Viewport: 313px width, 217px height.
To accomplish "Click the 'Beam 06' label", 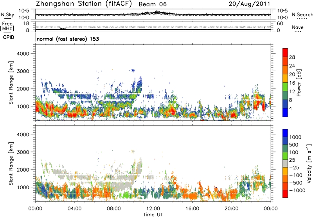I will 153,4.
